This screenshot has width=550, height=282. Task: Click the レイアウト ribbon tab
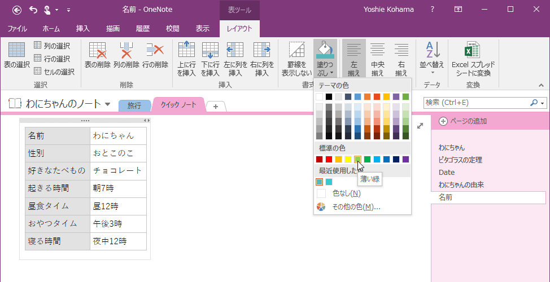point(239,29)
